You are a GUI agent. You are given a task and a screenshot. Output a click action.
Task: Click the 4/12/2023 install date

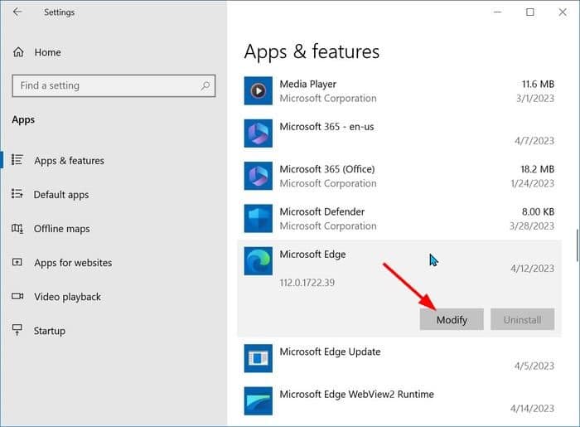tap(532, 269)
